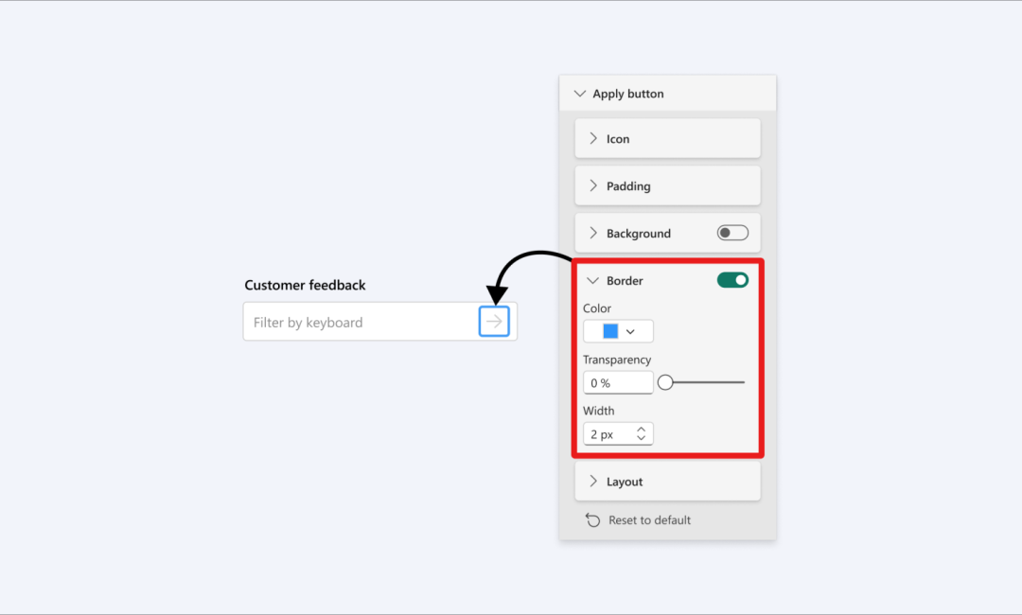
Task: Click the Width value field
Action: point(618,434)
